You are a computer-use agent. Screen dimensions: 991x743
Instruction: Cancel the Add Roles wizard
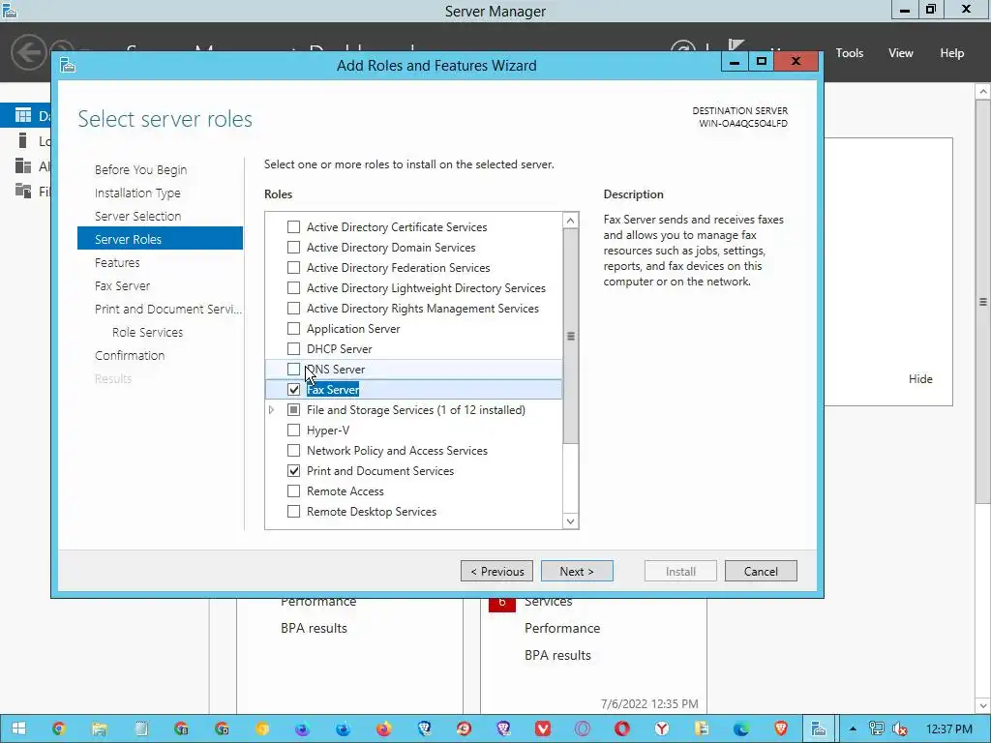pyautogui.click(x=761, y=571)
